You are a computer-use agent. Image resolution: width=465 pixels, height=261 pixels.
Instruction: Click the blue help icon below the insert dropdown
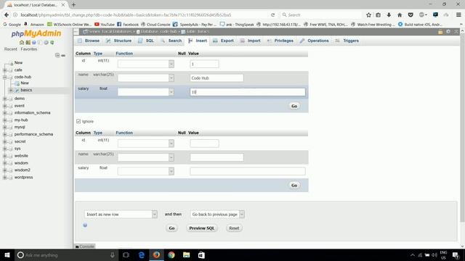(85, 225)
